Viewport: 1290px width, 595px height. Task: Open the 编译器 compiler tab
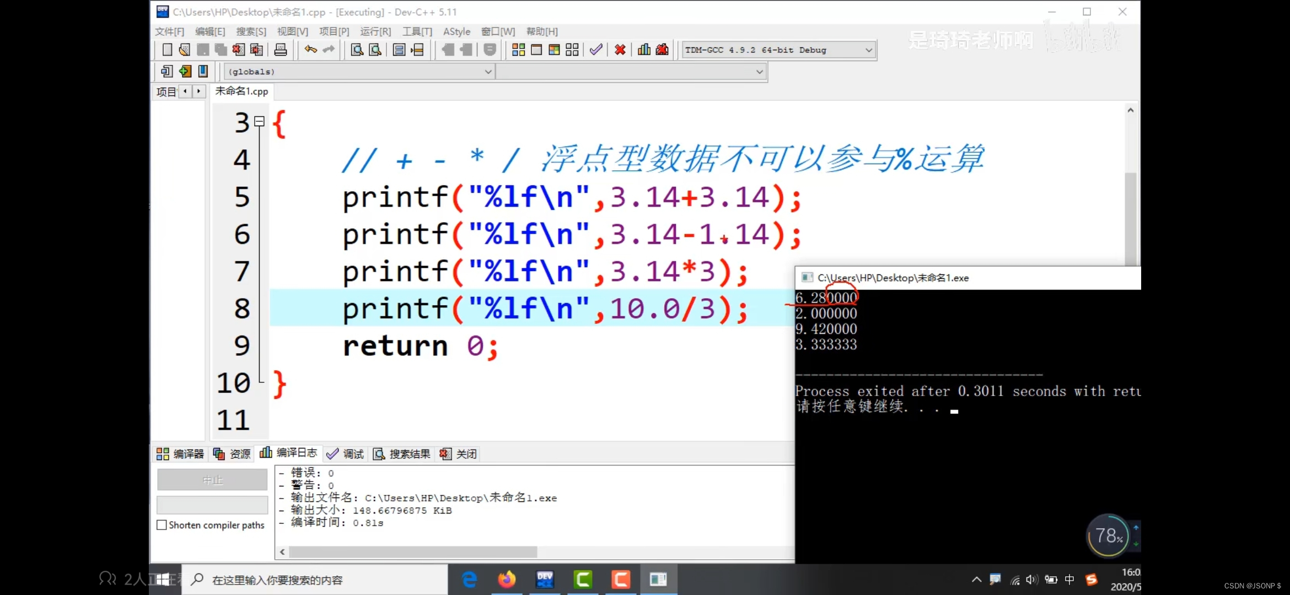(180, 453)
